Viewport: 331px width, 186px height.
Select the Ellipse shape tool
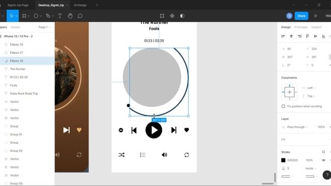[36, 16]
